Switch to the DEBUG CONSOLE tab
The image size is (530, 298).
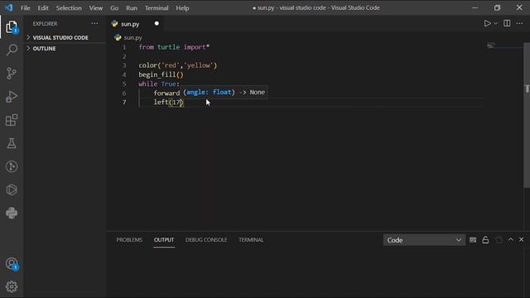206,240
